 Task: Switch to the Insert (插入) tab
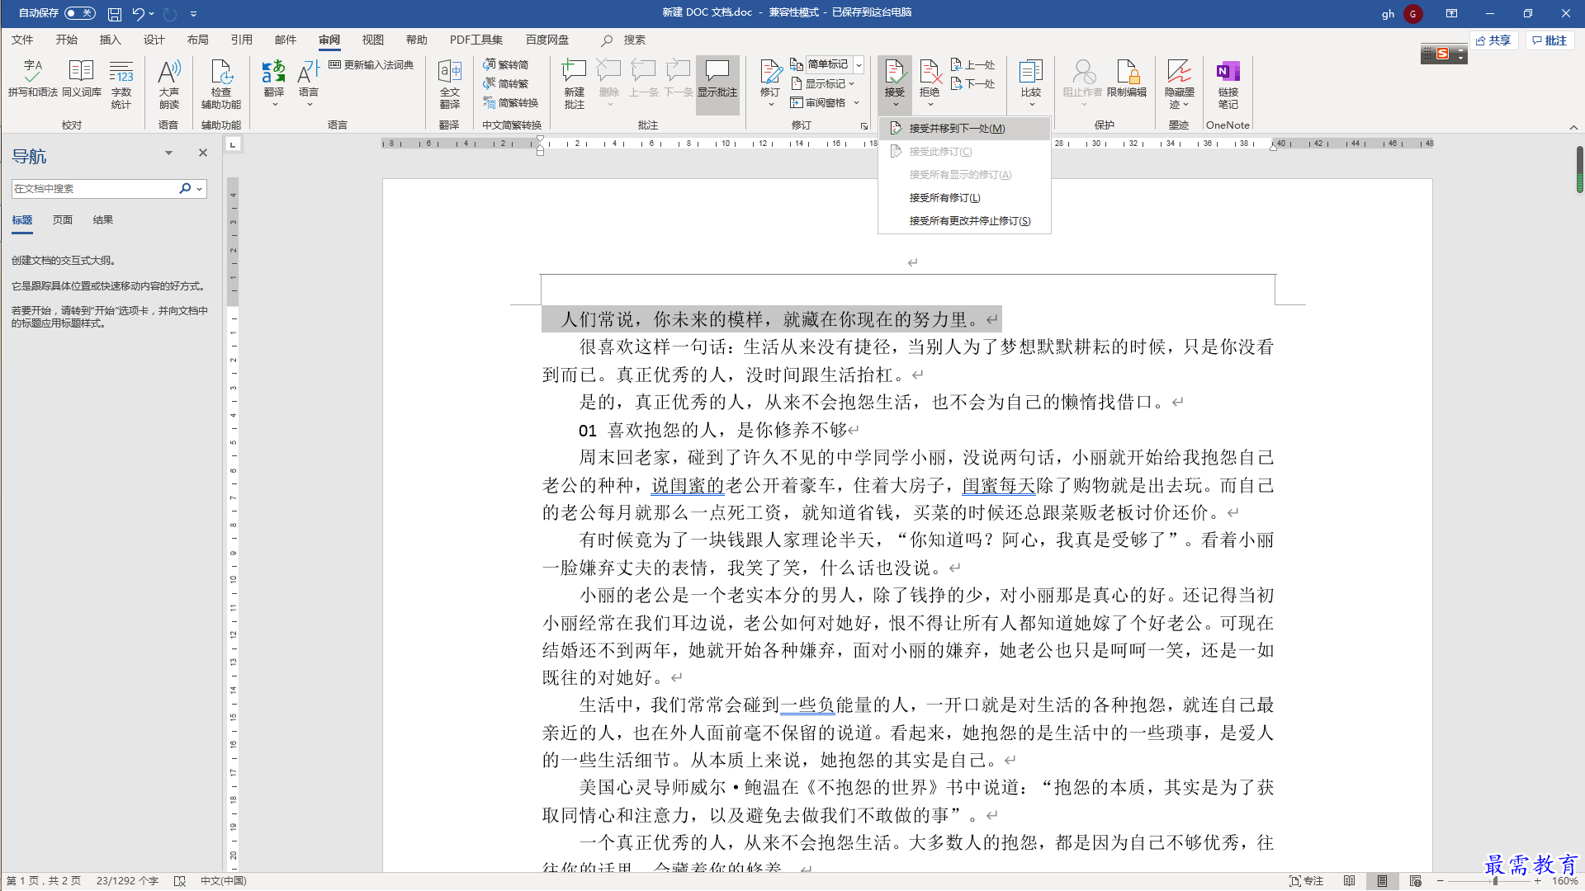110,40
